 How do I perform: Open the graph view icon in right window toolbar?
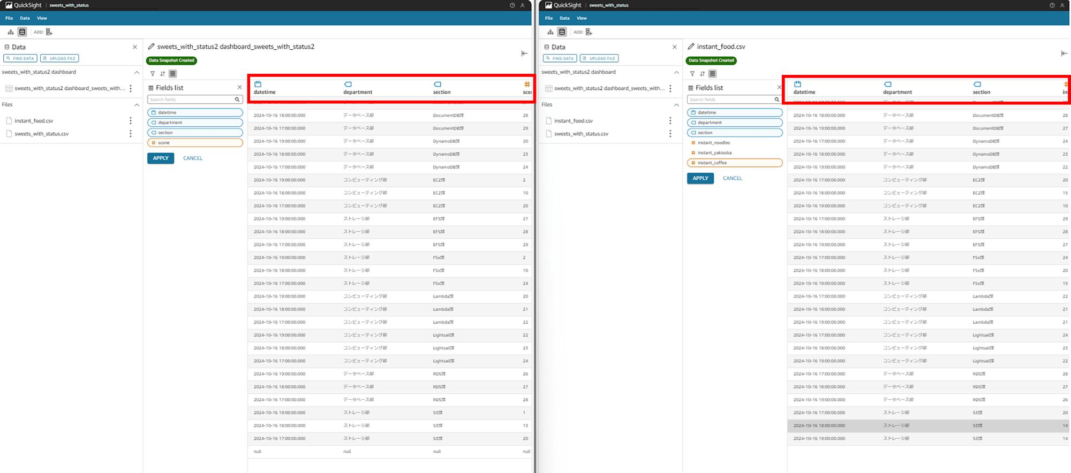[x=550, y=32]
